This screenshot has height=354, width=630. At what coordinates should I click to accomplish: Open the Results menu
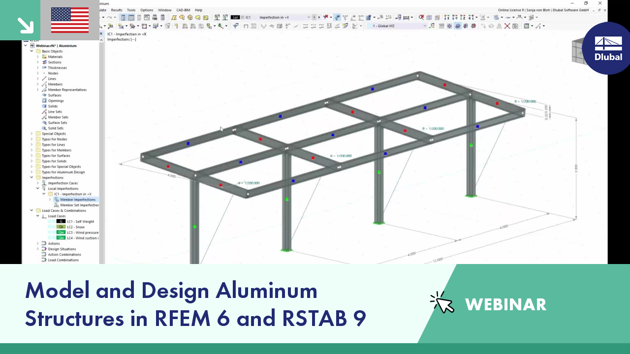(x=116, y=10)
